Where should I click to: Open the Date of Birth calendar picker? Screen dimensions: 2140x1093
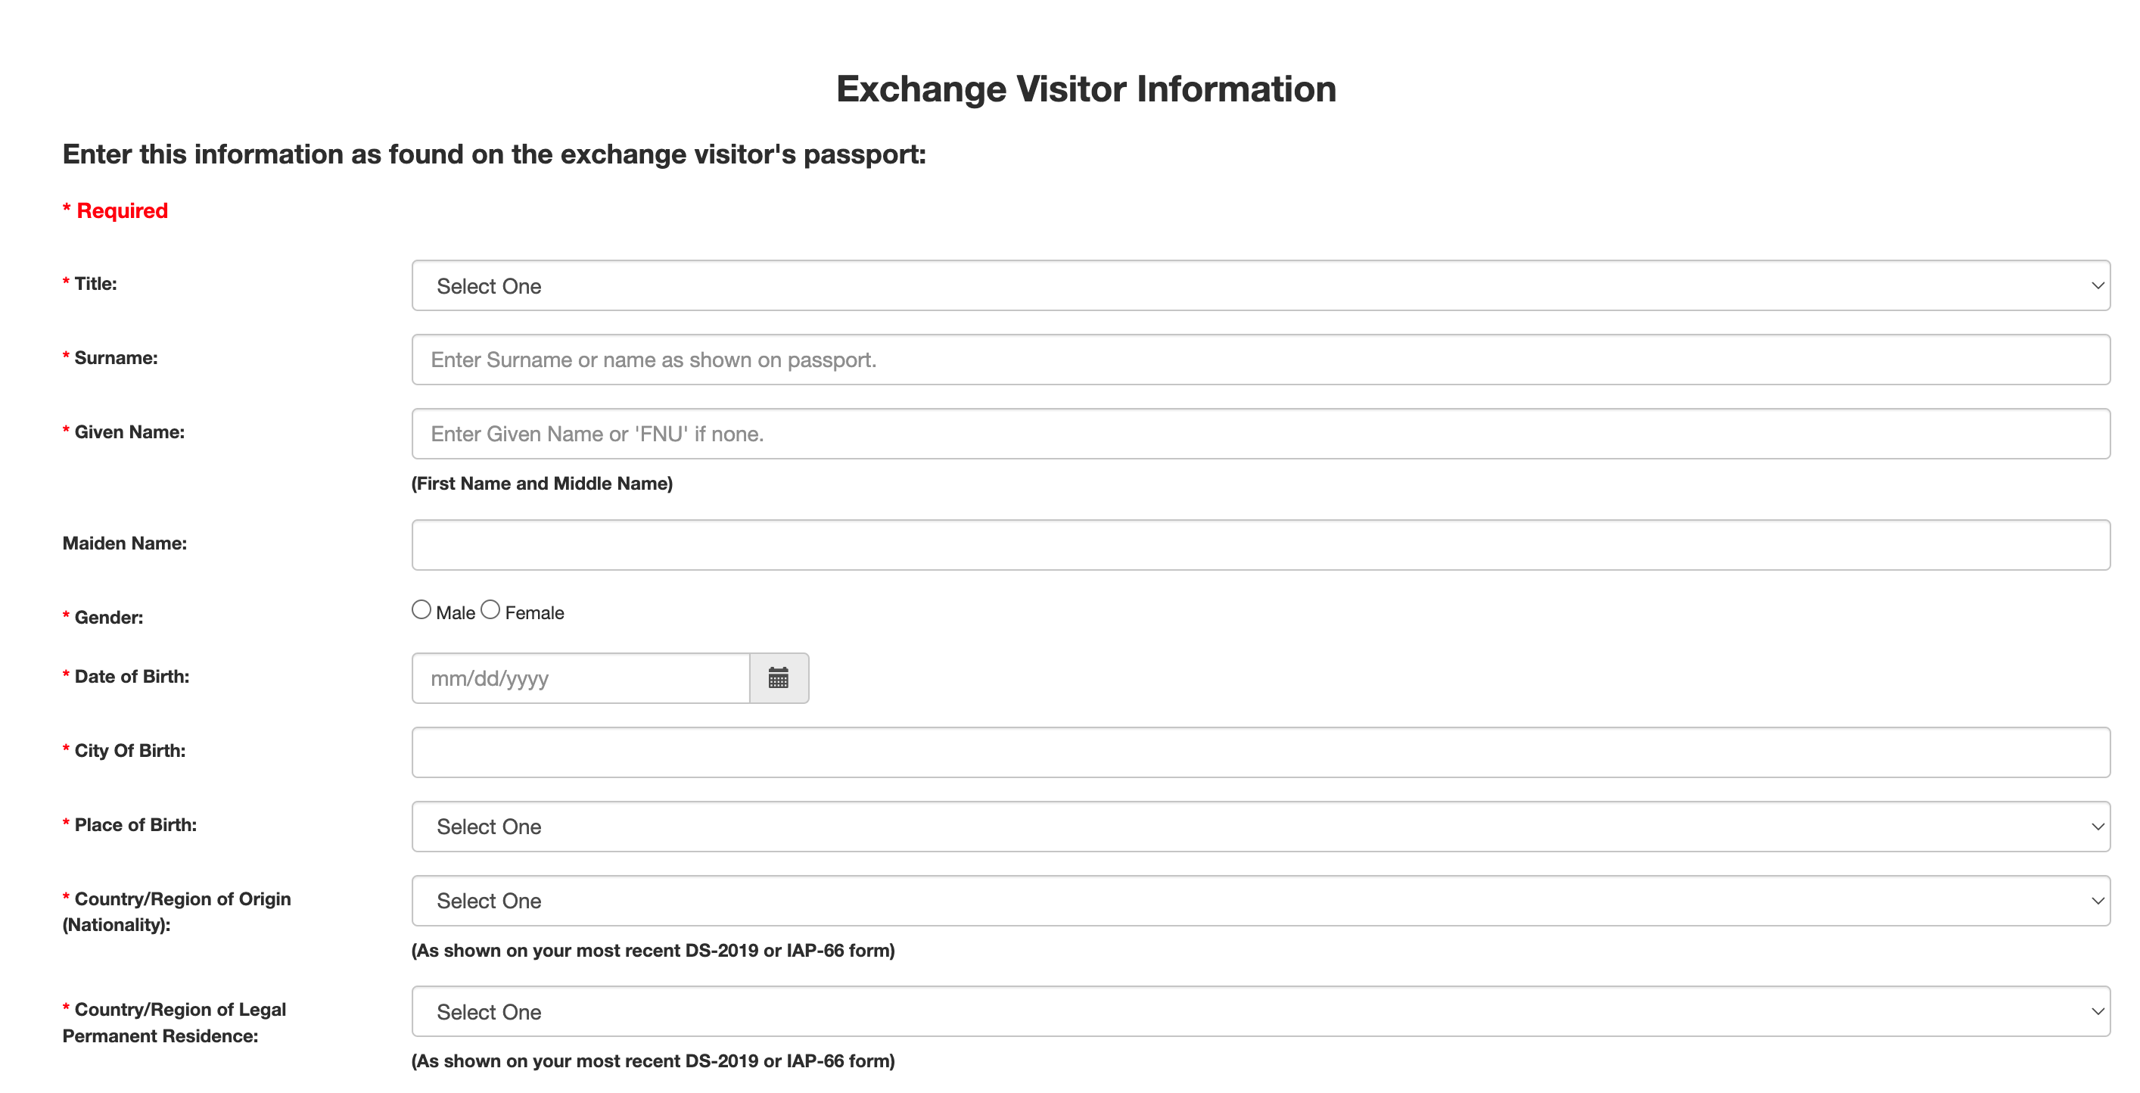(779, 678)
